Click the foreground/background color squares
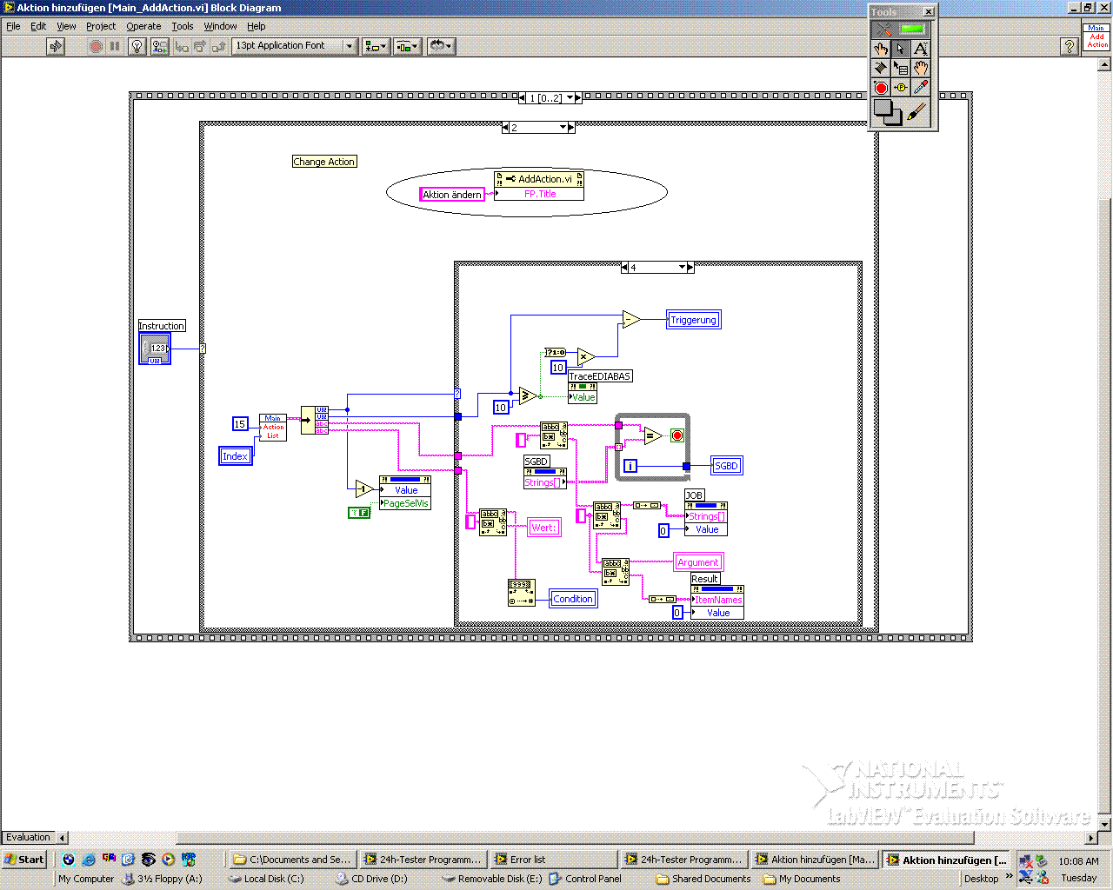This screenshot has height=890, width=1113. pos(888,111)
